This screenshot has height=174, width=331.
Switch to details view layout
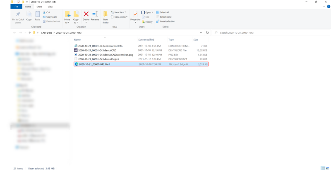click(323, 168)
